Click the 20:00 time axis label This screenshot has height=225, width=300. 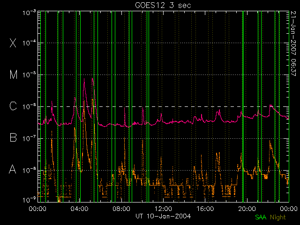click(x=247, y=208)
